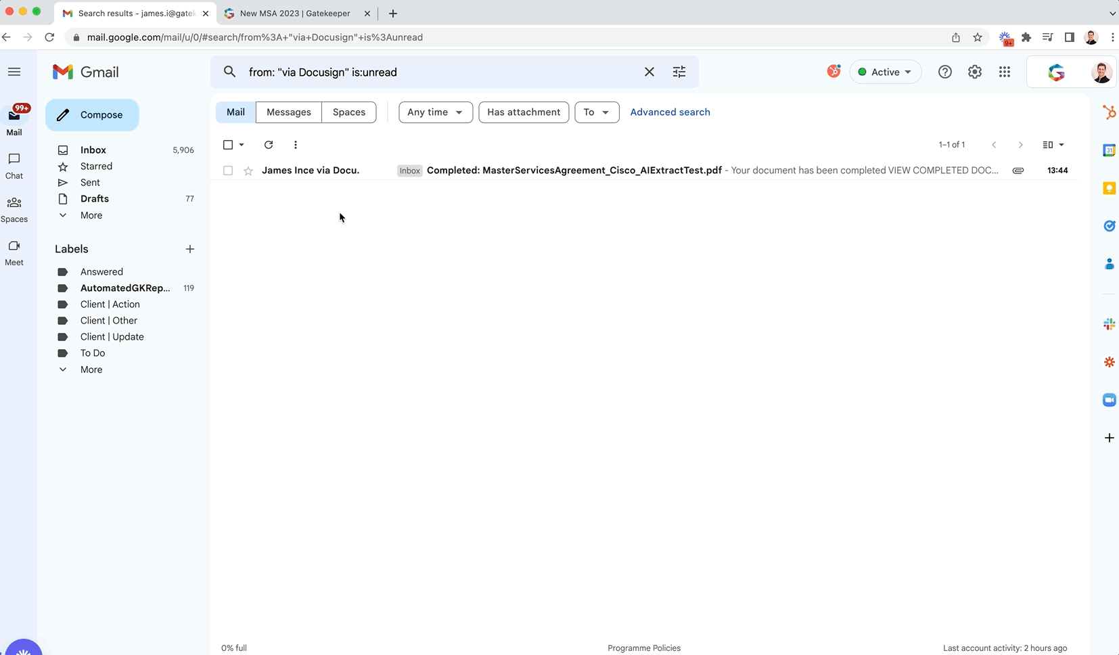Expand More under Drafts

click(x=91, y=215)
